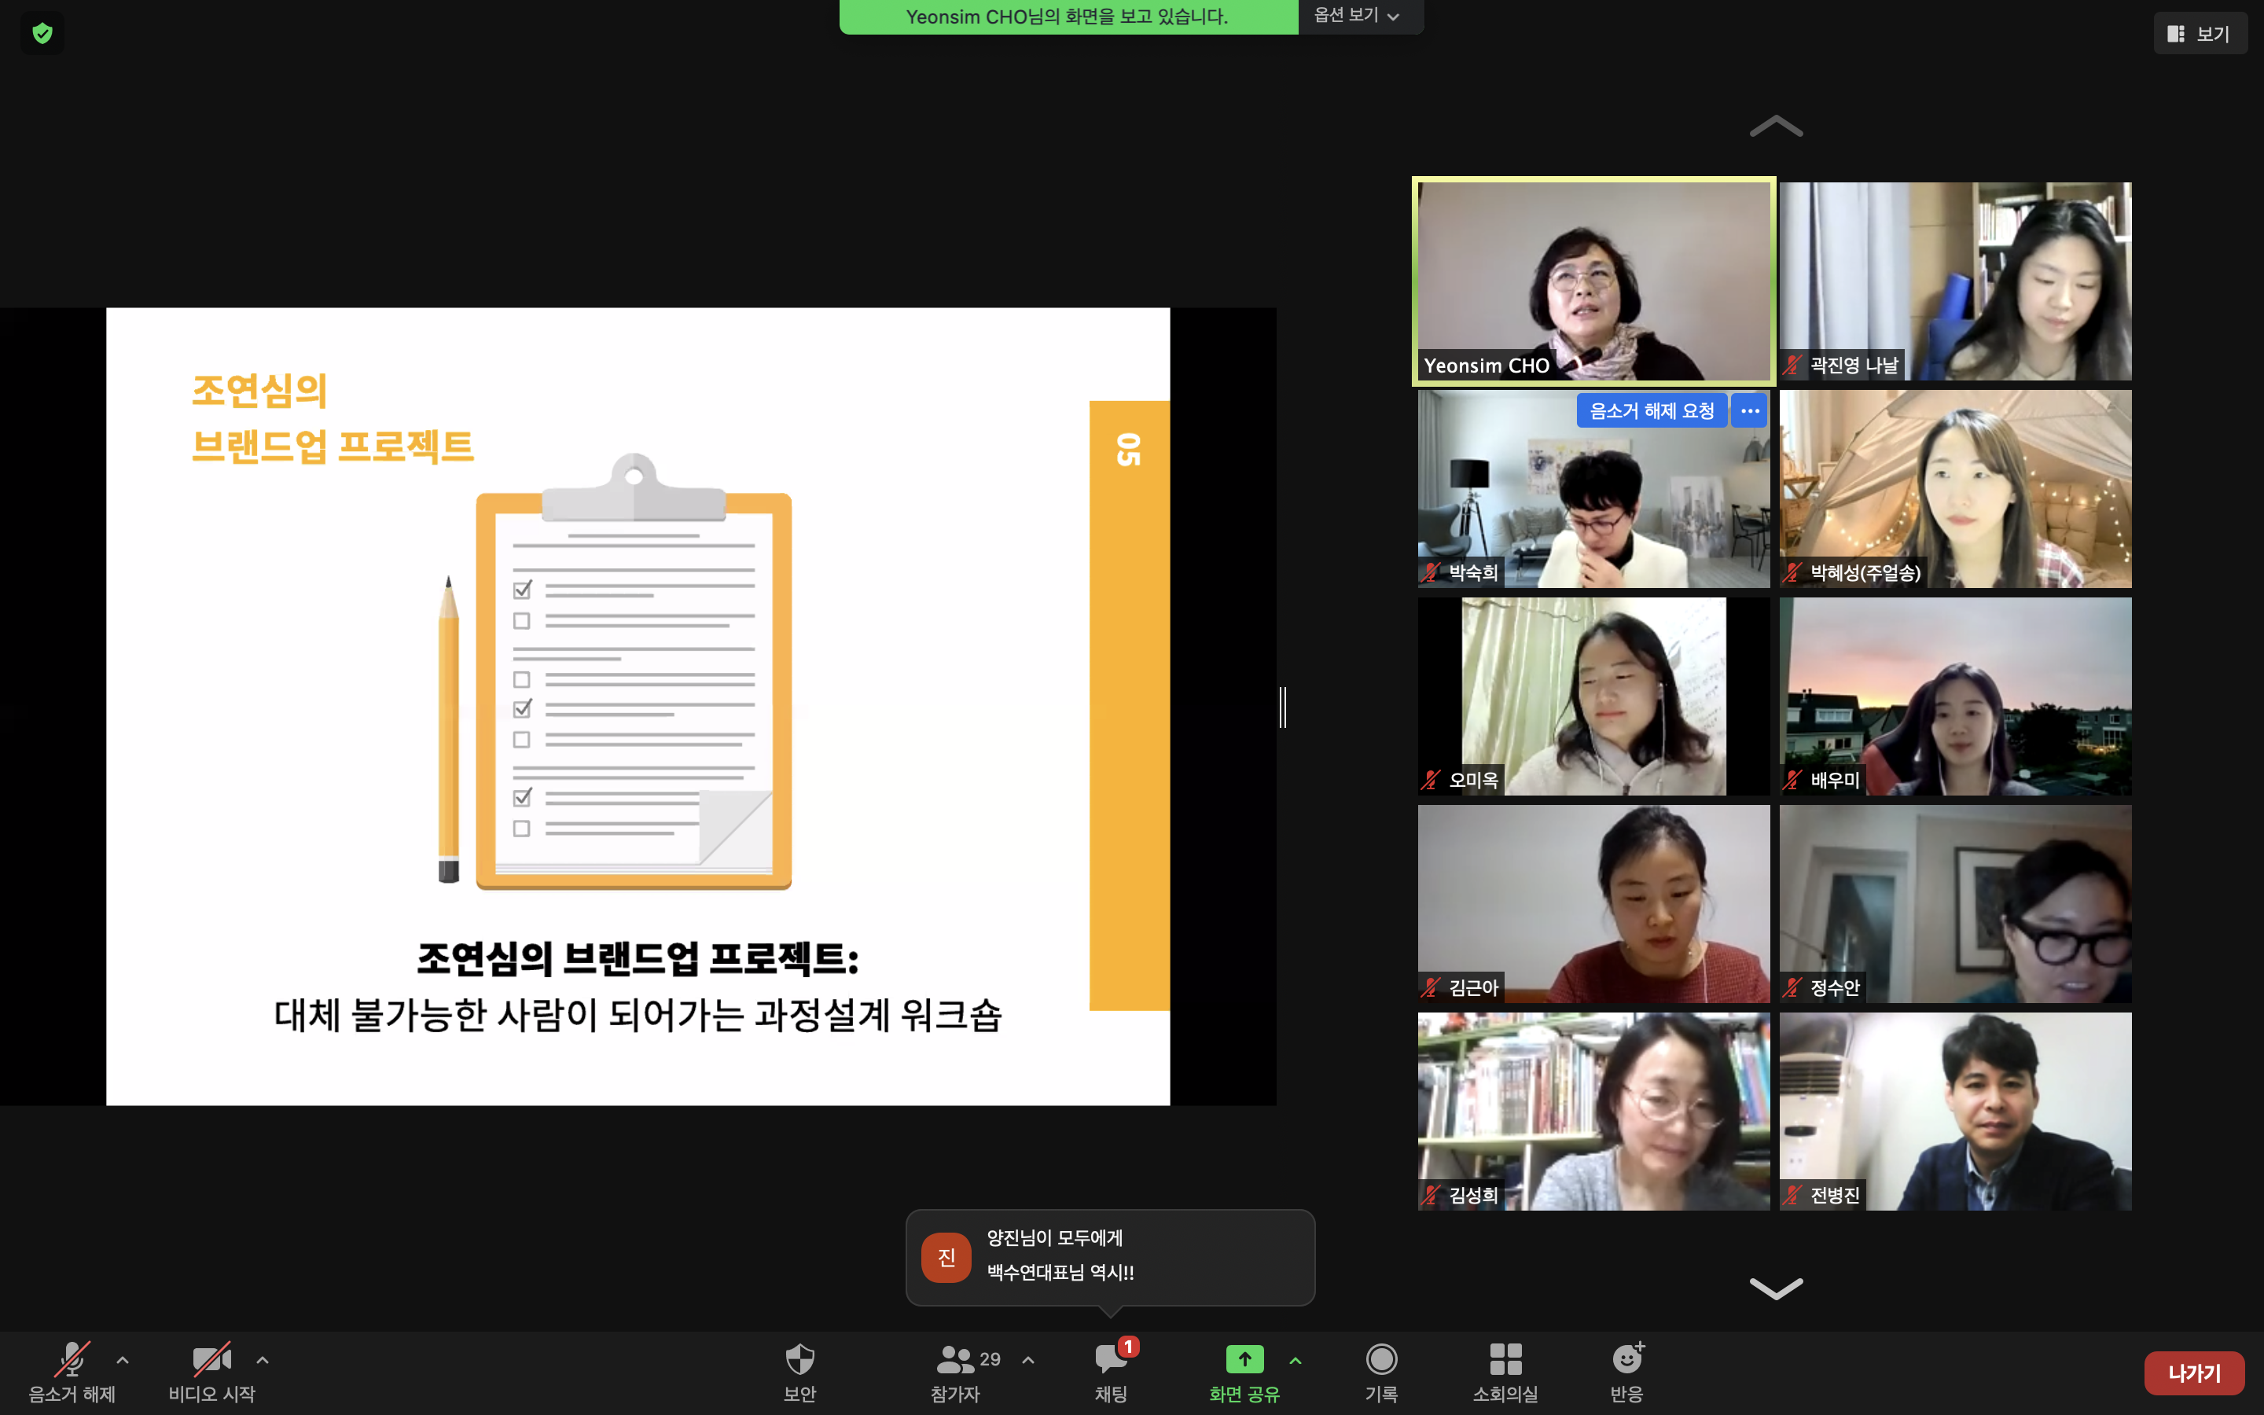The image size is (2264, 1415).
Task: Open the Chat (채팅) icon
Action: point(1111,1359)
